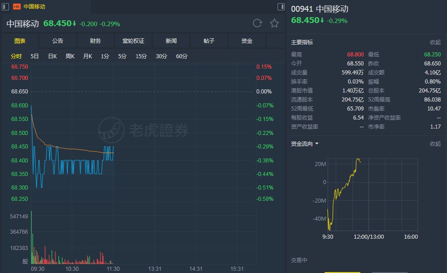This screenshot has height=273, width=447.
Task: Switch to the 财务 tab
Action: (96, 41)
